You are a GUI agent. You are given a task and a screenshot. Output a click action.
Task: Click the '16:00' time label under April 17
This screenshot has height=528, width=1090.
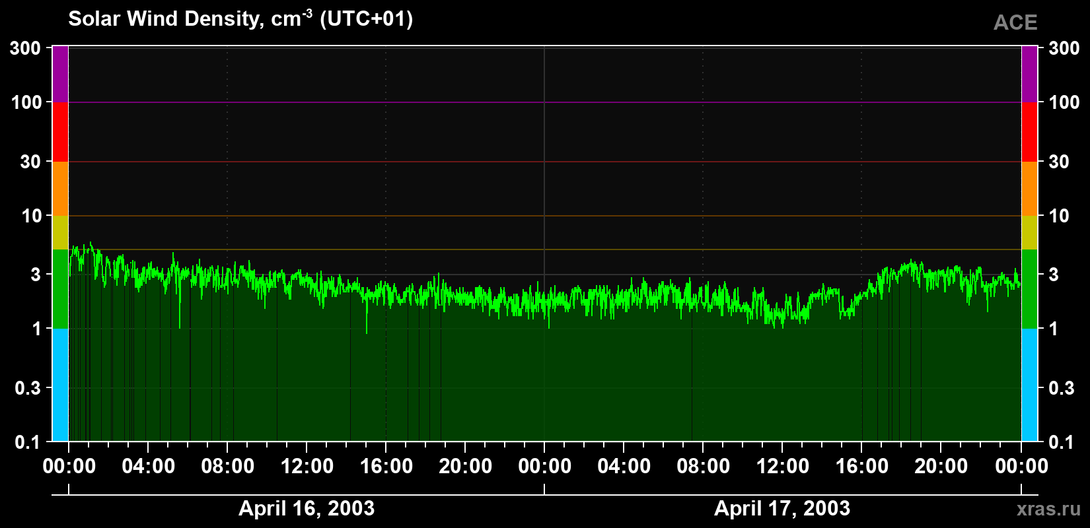coord(861,467)
